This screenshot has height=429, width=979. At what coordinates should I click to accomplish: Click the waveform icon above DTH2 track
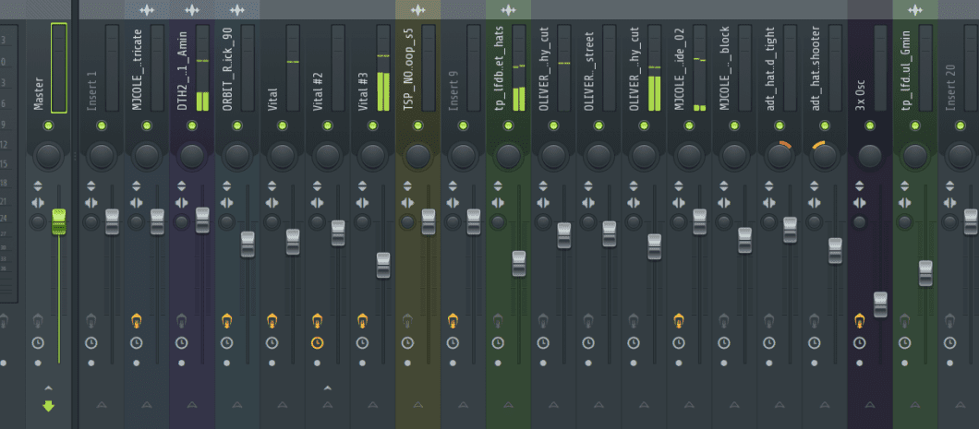pos(192,10)
